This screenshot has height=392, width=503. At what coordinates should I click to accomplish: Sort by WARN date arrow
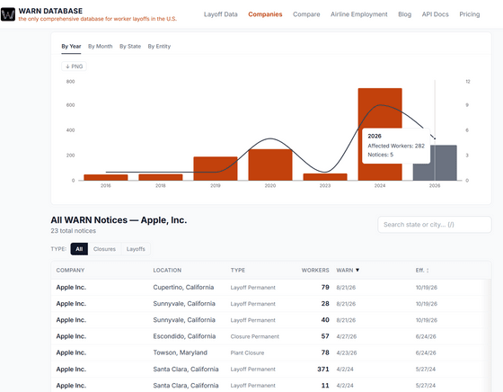pos(357,270)
